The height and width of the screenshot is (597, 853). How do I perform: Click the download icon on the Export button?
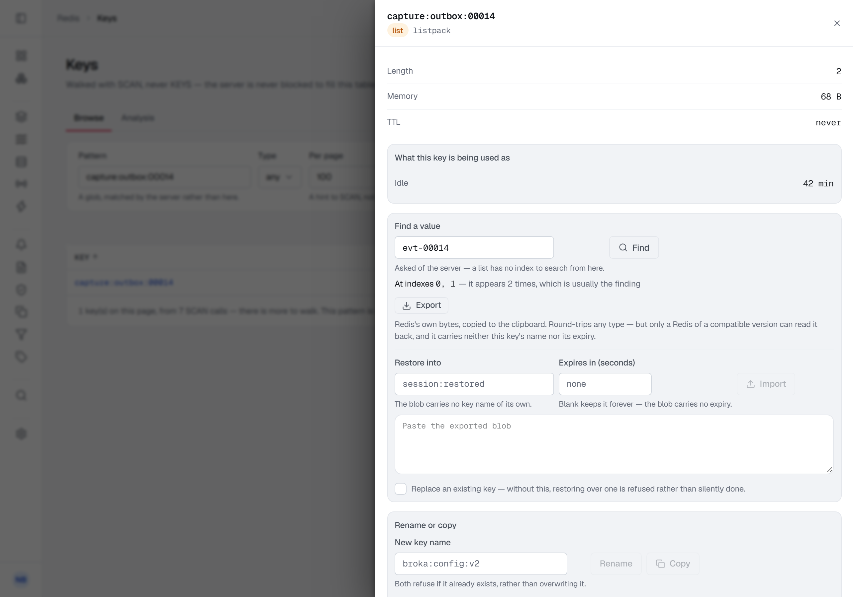[407, 305]
